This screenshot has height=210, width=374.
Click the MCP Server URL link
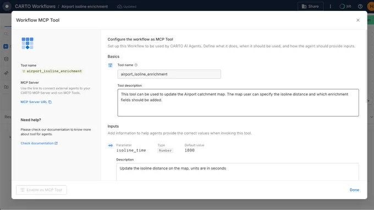[34, 102]
